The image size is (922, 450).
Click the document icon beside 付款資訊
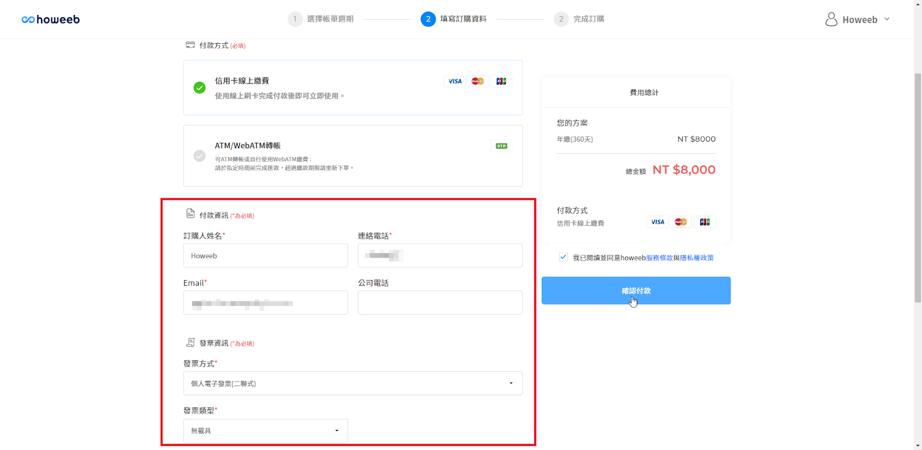point(191,214)
